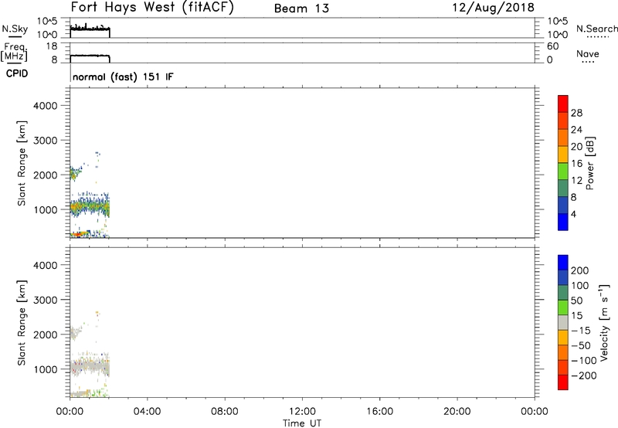Click the '08:00' time axis tick label
Image resolution: width=618 pixels, height=428 pixels.
[225, 412]
